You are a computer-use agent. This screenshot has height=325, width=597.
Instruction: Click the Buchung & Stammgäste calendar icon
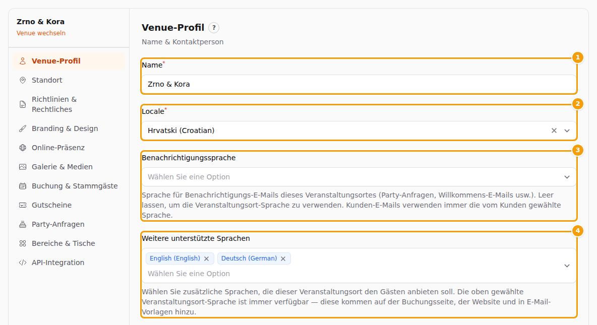pyautogui.click(x=23, y=186)
